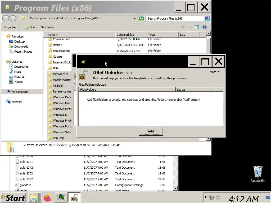Click Local Disk (C:) in address breadcrumb
The width and height of the screenshot is (271, 203).
coord(60,18)
